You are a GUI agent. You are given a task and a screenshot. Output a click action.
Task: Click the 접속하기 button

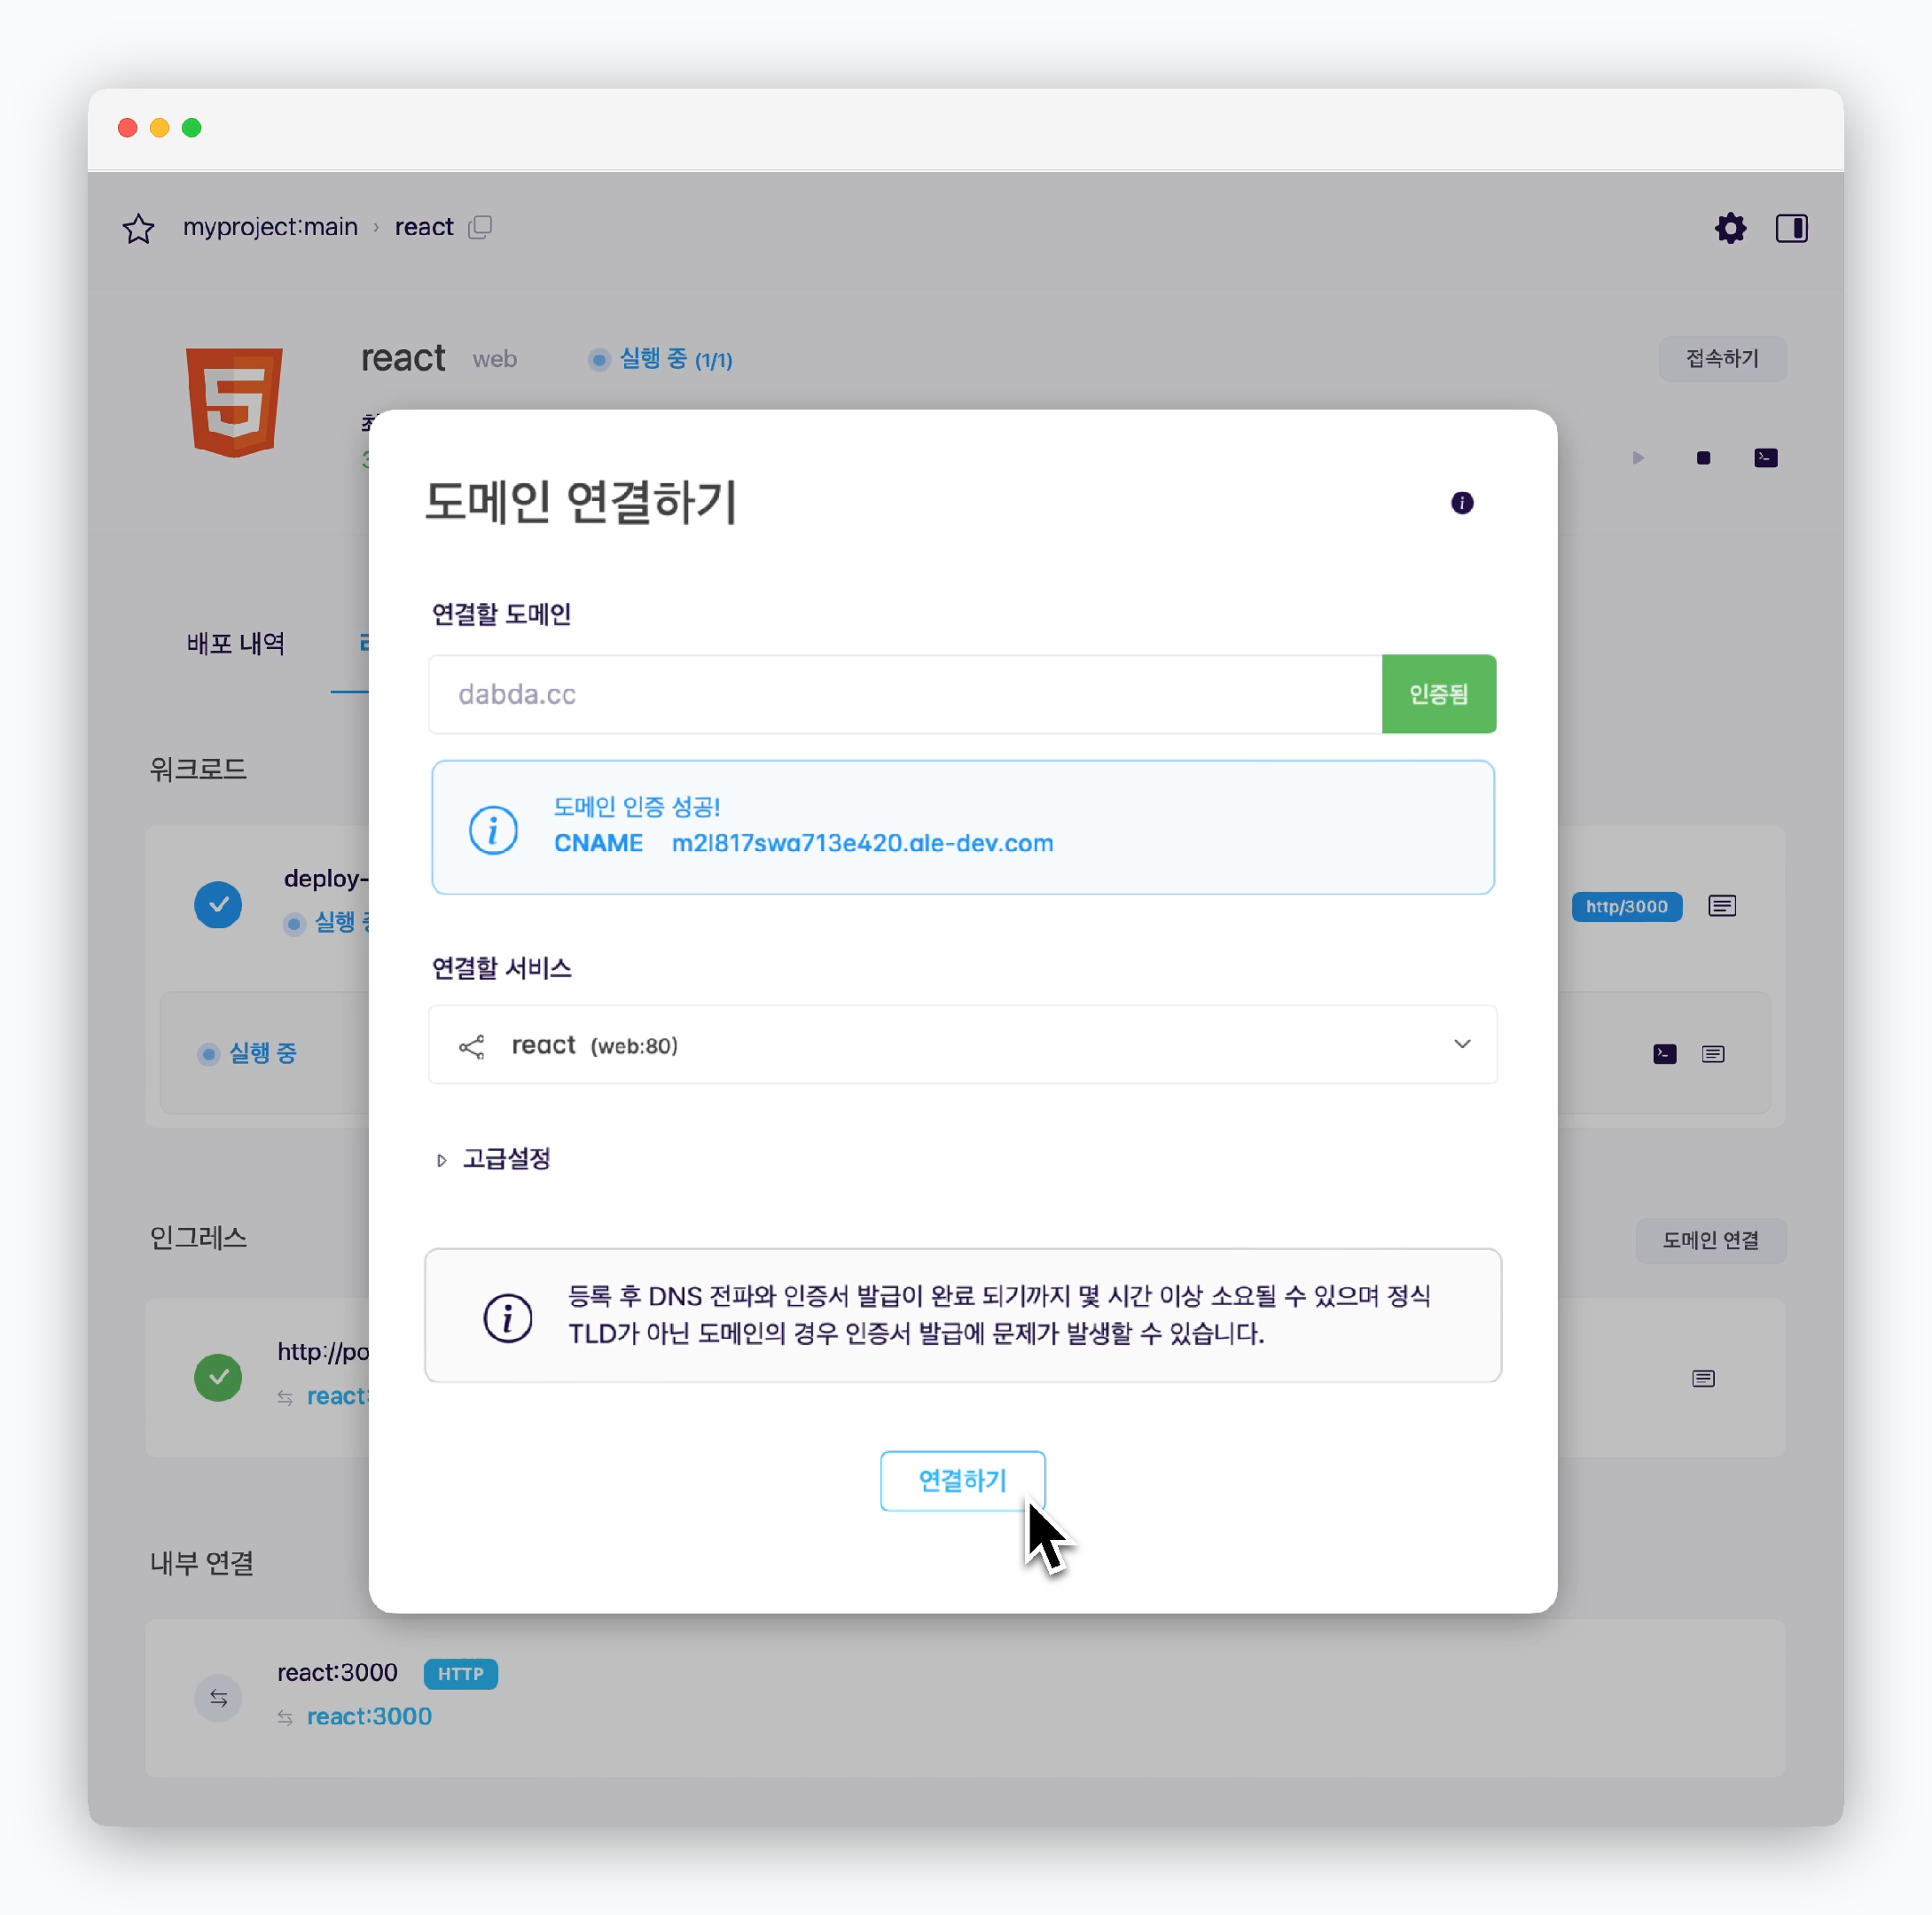point(1722,358)
